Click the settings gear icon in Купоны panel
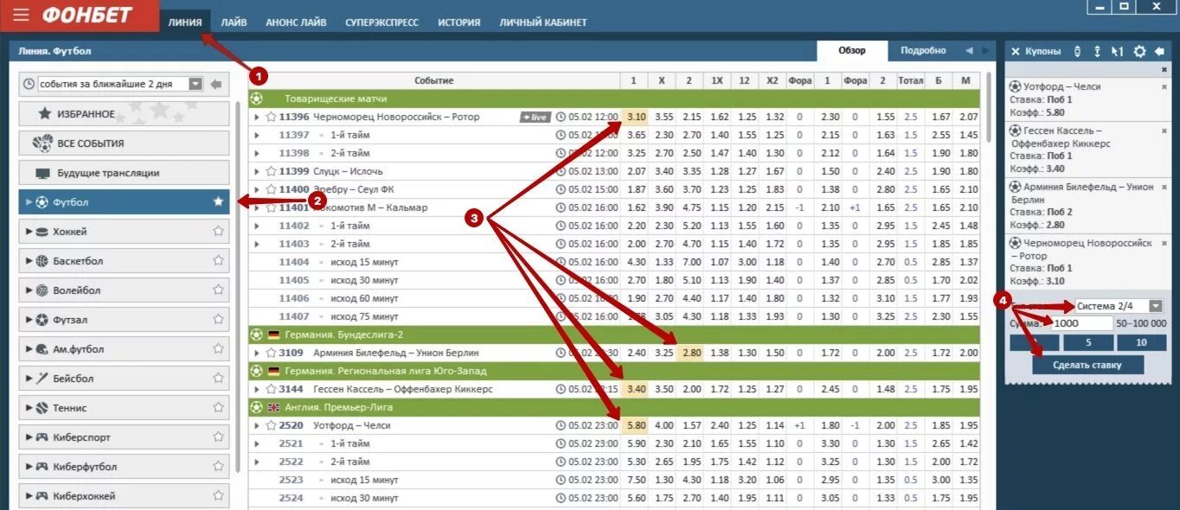Image resolution: width=1180 pixels, height=510 pixels. pyautogui.click(x=1139, y=52)
